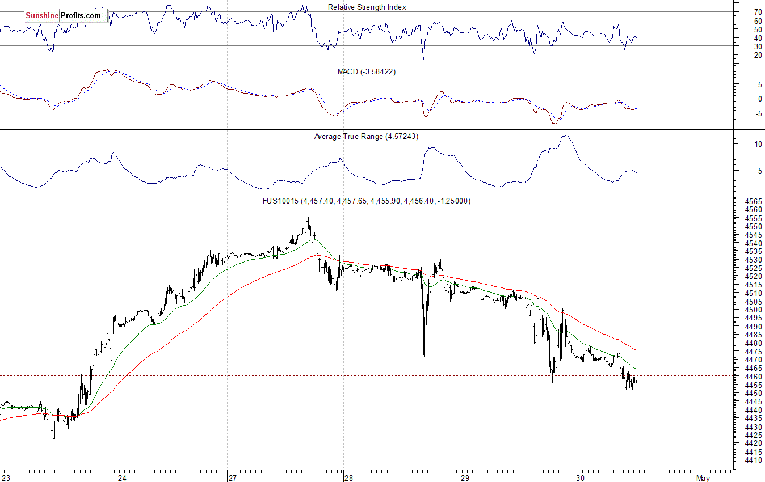
Task: Select date label 23 on time axis
Action: [6, 477]
